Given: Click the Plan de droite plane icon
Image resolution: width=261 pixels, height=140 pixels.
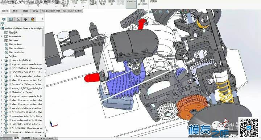Looking at the screenshot, I should click(6, 52).
